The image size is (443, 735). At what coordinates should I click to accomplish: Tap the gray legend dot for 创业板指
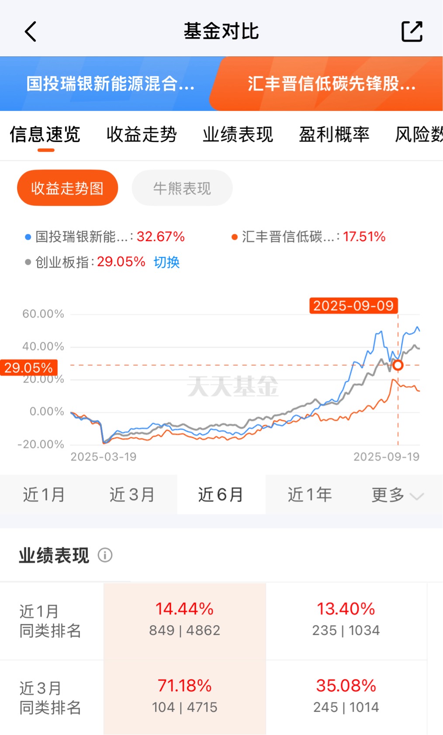click(x=28, y=262)
